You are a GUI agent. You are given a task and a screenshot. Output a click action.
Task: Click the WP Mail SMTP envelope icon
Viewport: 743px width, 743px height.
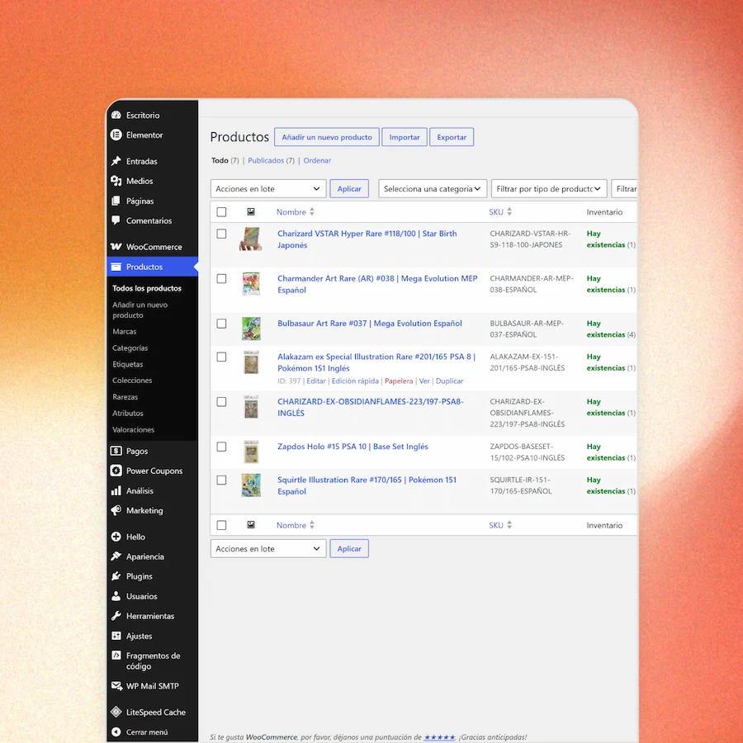click(x=116, y=686)
